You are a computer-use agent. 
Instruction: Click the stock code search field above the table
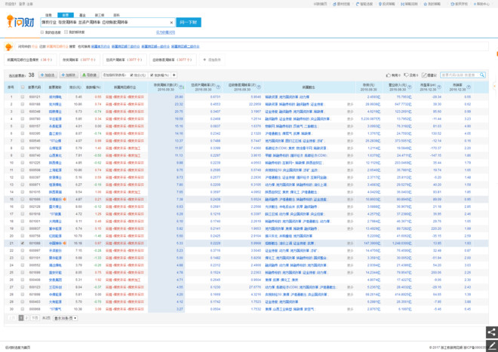[460, 75]
